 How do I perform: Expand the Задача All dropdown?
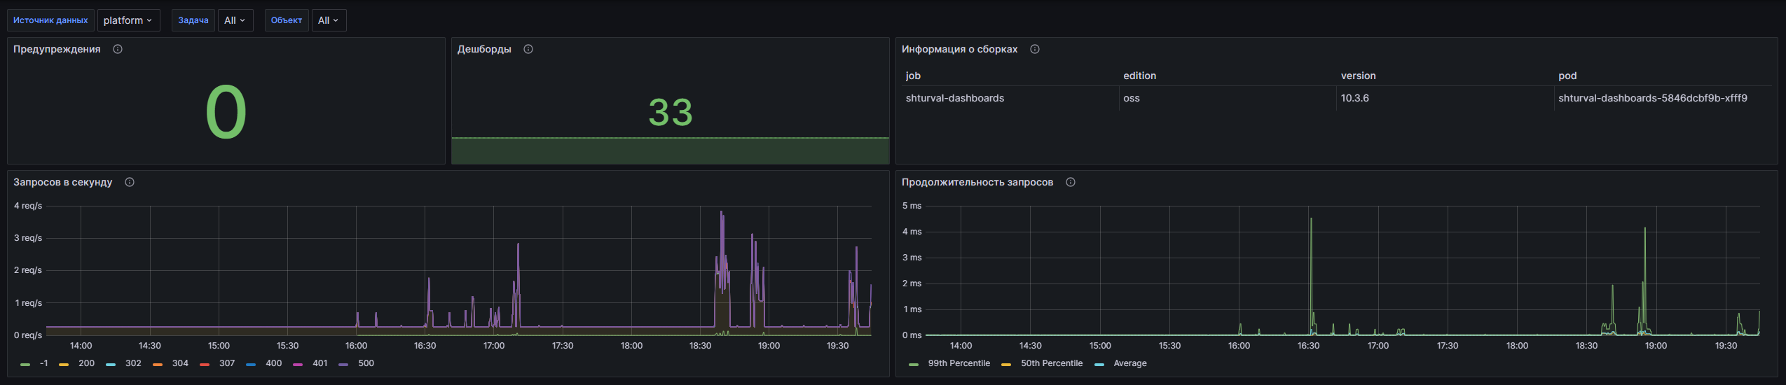tap(235, 20)
